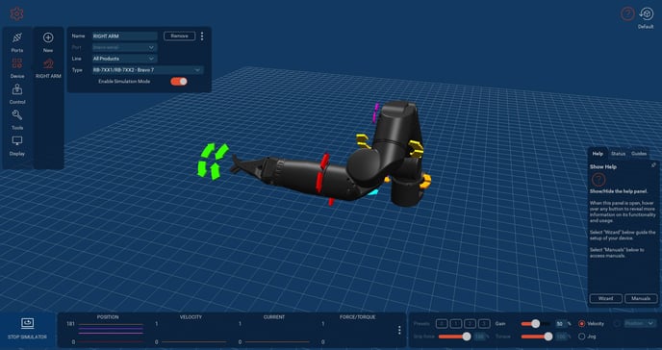Open the Type Bravo 7 dropdown
This screenshot has height=350, width=662.
pyautogui.click(x=148, y=70)
